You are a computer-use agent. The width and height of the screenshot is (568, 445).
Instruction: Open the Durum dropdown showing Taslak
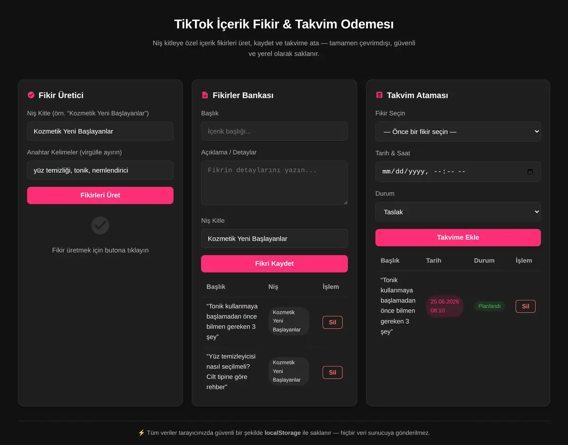[x=458, y=212]
